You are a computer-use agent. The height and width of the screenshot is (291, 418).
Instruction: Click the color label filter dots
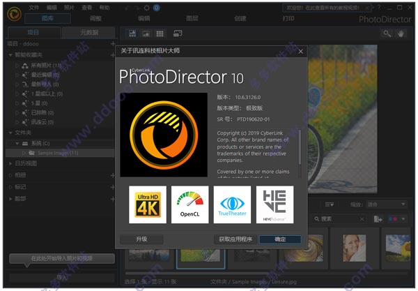(393, 219)
